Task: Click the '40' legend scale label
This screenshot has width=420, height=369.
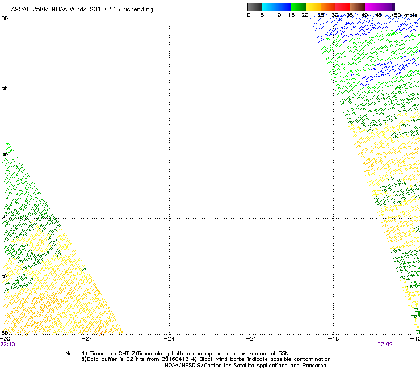Action: (364, 15)
